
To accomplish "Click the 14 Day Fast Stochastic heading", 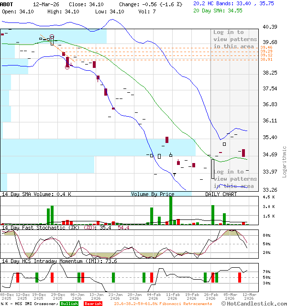I will pos(42,228).
